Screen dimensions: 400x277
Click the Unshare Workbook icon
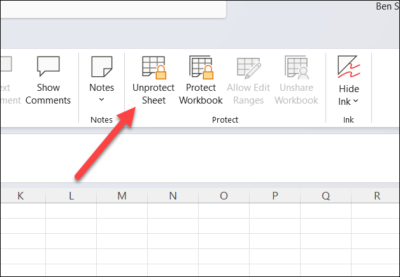coord(296,67)
